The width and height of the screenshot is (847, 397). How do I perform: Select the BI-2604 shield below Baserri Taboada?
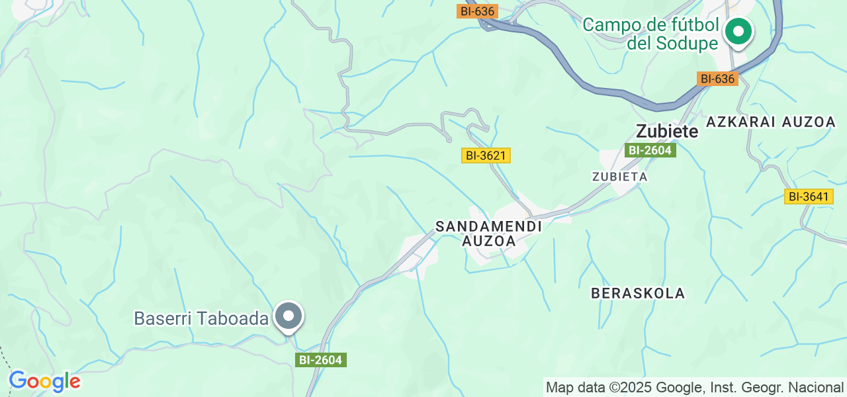click(x=321, y=360)
